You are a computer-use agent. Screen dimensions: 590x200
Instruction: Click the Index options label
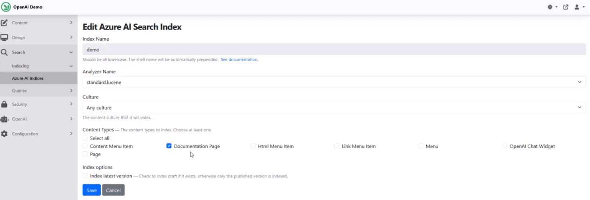(97, 167)
